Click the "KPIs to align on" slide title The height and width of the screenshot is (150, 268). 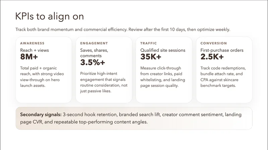point(50,16)
